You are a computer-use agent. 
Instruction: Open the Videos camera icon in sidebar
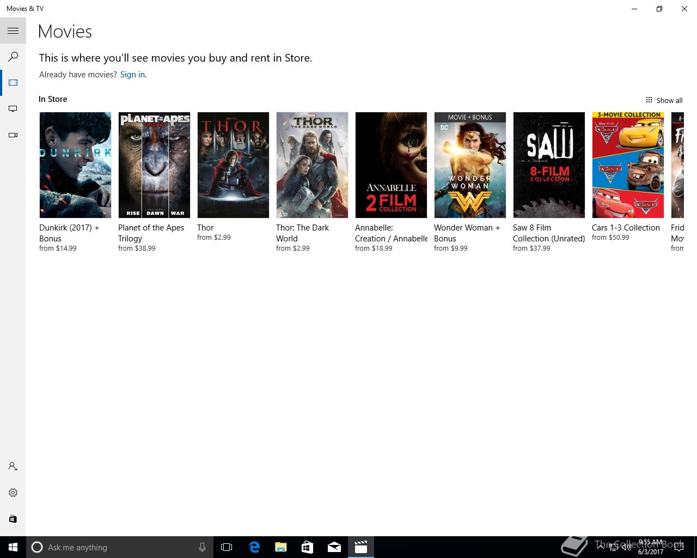click(x=13, y=135)
